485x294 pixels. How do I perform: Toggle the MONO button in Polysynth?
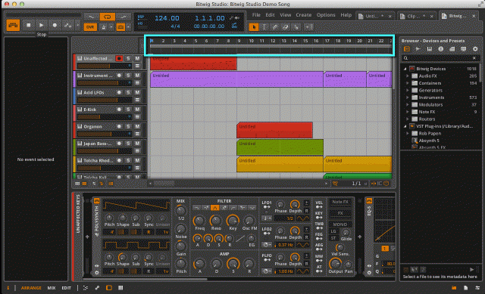340,224
